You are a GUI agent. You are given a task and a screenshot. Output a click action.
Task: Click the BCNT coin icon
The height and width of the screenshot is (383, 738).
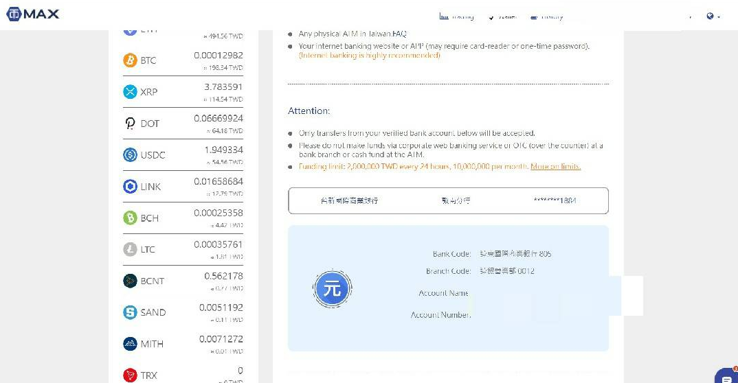(130, 281)
